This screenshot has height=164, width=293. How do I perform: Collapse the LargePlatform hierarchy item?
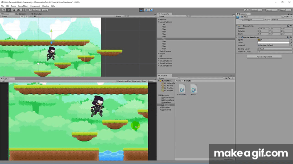coord(158,22)
